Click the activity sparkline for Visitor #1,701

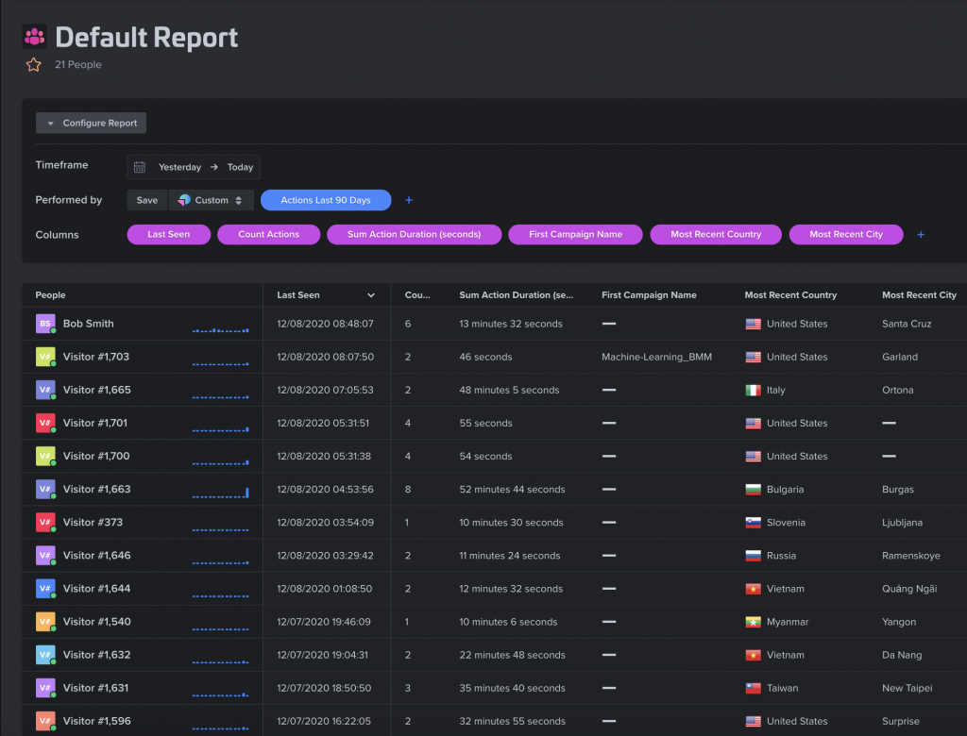[x=221, y=429]
